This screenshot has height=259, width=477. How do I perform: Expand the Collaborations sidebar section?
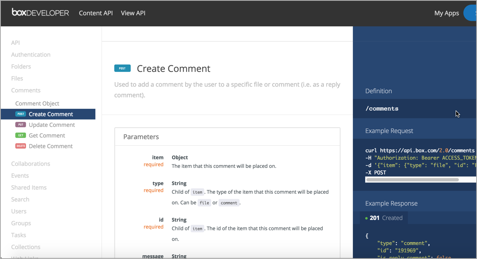(x=31, y=164)
